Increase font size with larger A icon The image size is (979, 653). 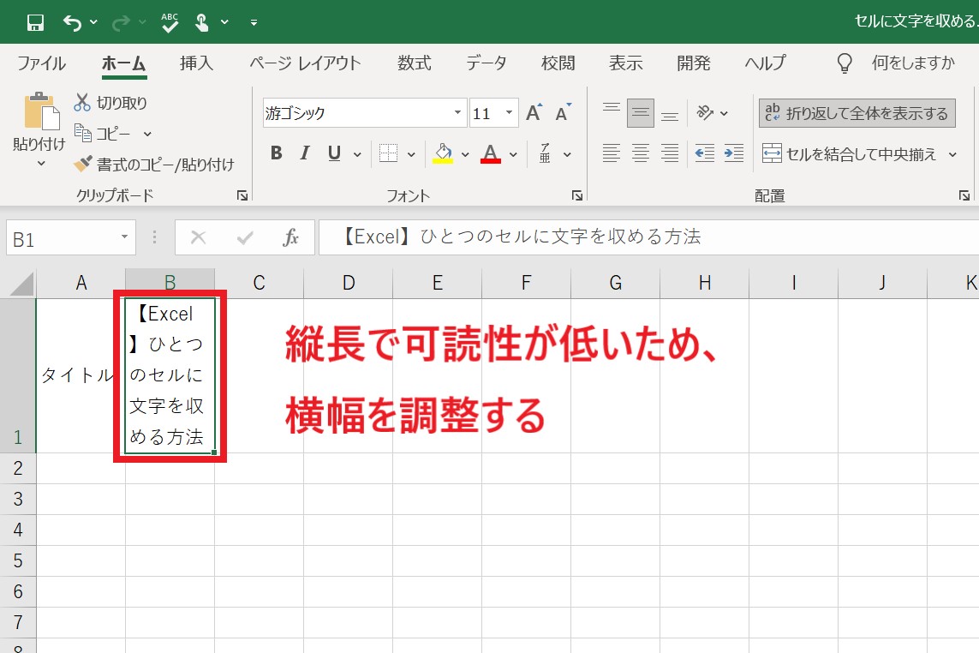click(x=534, y=112)
